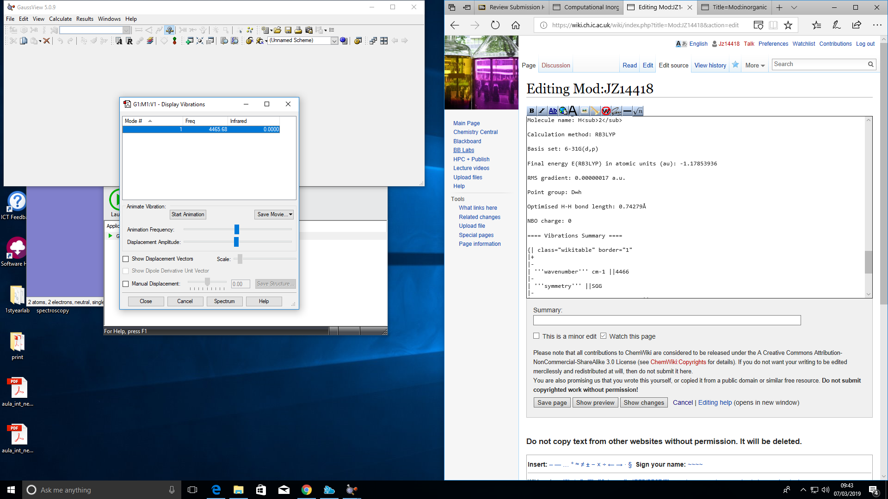Tick 'This is a minor edit'
Screen dimensions: 888x499
pyautogui.click(x=536, y=336)
